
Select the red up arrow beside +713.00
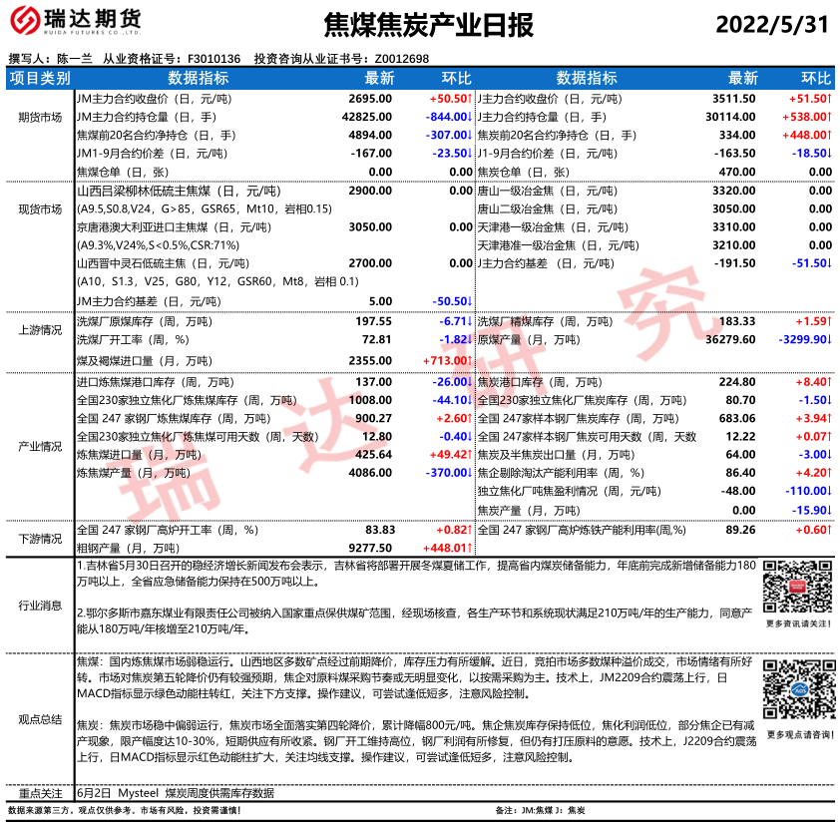469,360
